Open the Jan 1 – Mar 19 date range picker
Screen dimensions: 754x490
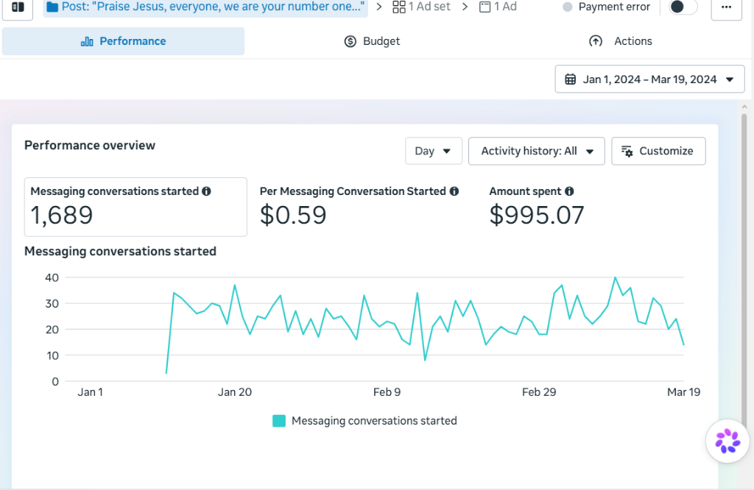tap(649, 79)
